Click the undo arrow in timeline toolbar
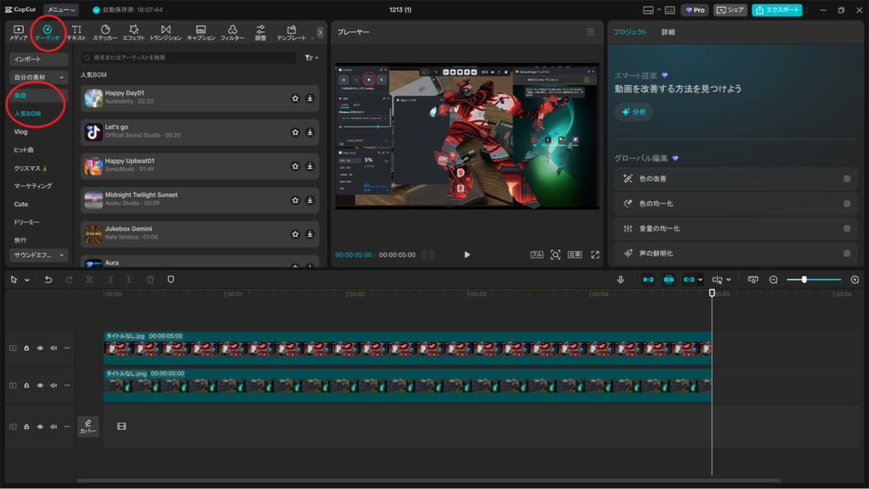Screen dimensions: 869x489 [x=48, y=279]
